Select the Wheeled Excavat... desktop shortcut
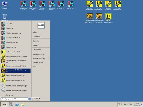Viewport: 143px width, 107px height. 52,5
